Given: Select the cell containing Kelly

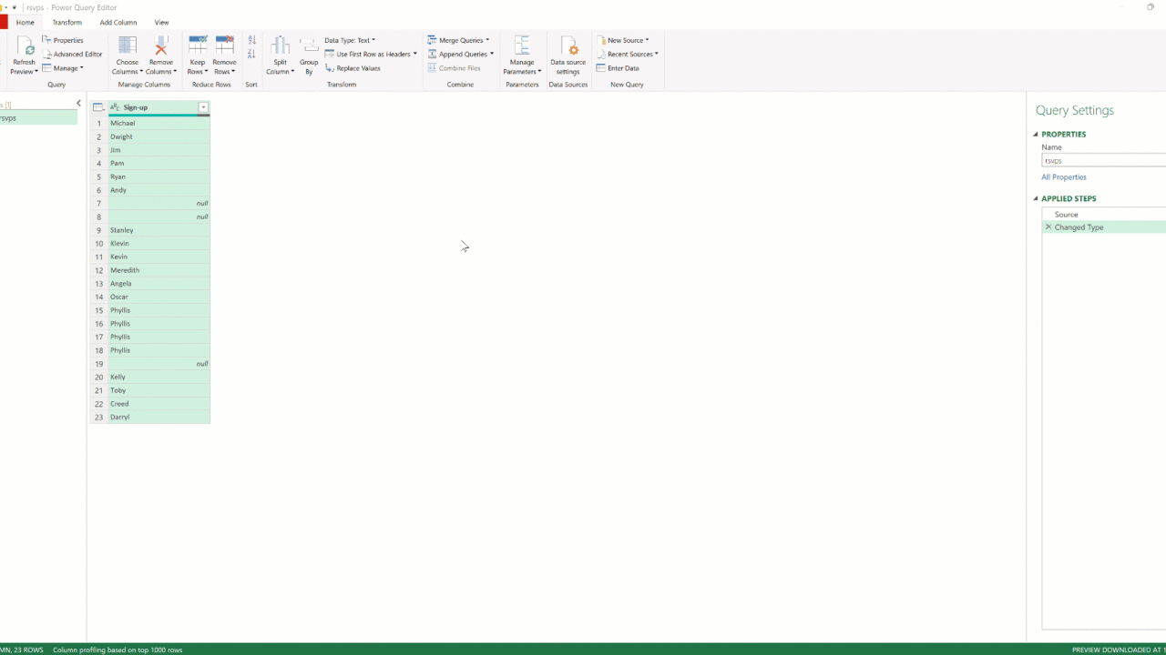Looking at the screenshot, I should point(159,377).
